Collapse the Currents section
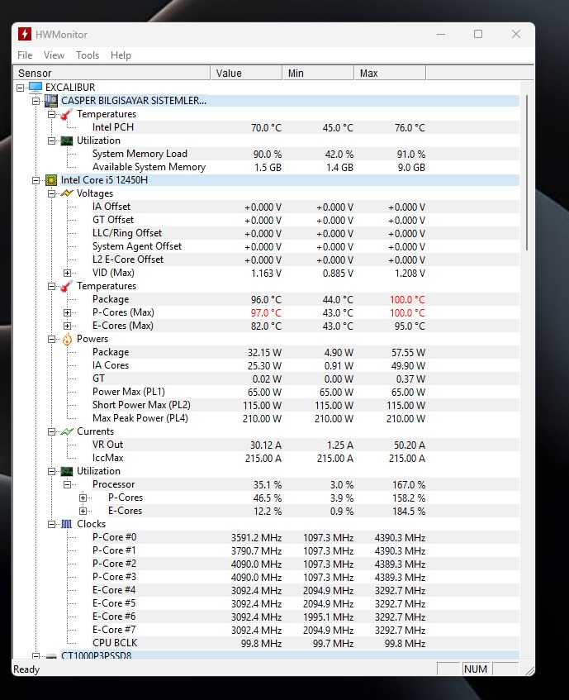This screenshot has width=569, height=700. pos(51,431)
